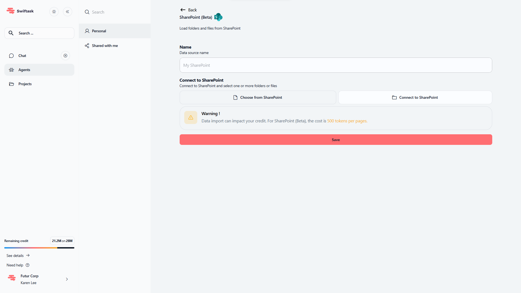The height and width of the screenshot is (293, 521).
Task: Click the Choose from SharePoint button
Action: click(x=258, y=97)
